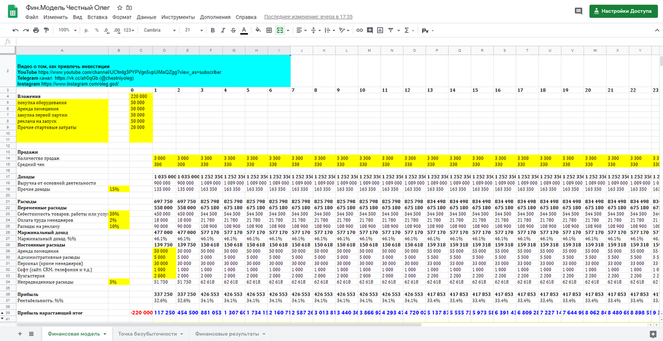Image resolution: width=663 pixels, height=341 pixels.
Task: Select the Вложения cell
Action: point(62,96)
